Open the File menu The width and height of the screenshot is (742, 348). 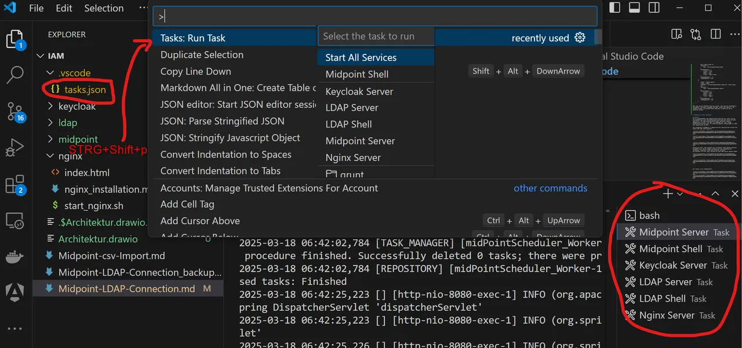point(36,8)
